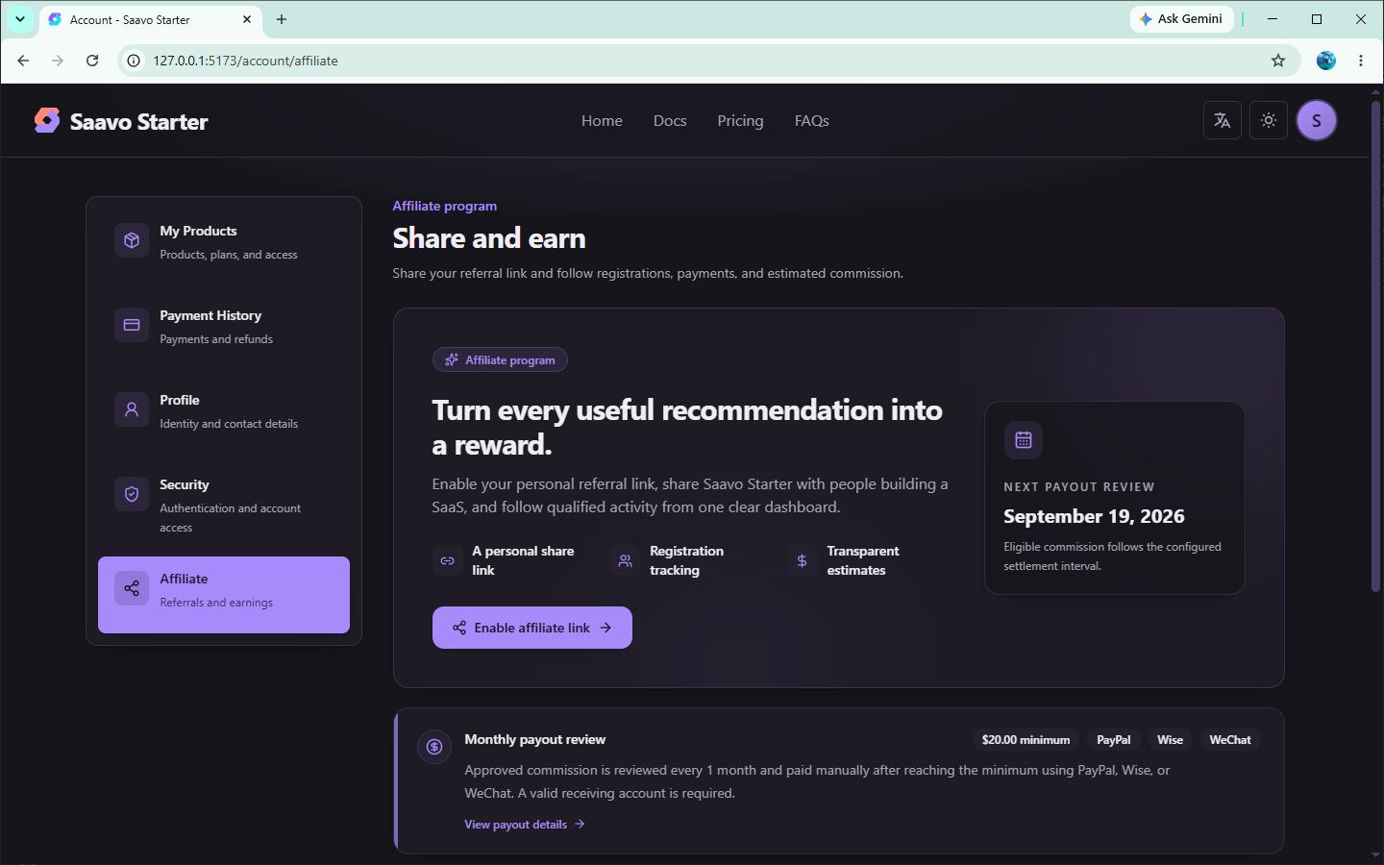Screen dimensions: 1384x865
Task: Click the Ask Gemini button
Action: 1181,19
